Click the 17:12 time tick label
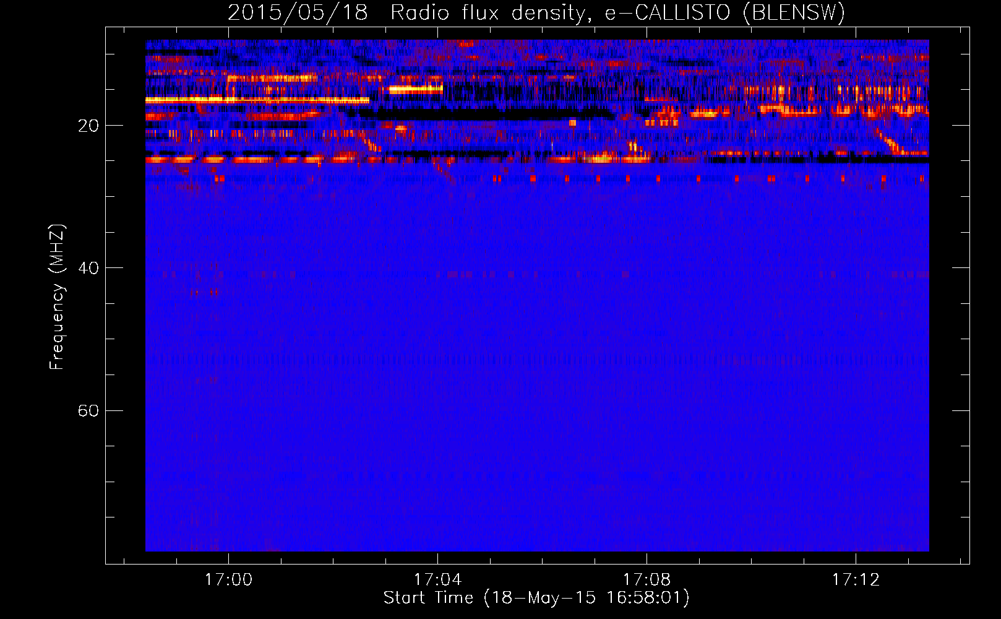Viewport: 1001px width, 619px height. (x=856, y=580)
